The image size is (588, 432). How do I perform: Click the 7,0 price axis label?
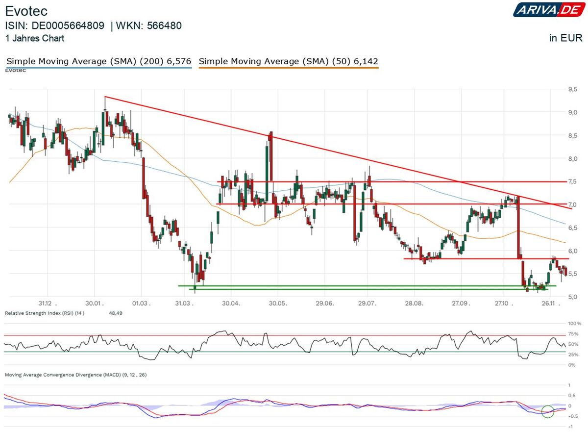572,204
